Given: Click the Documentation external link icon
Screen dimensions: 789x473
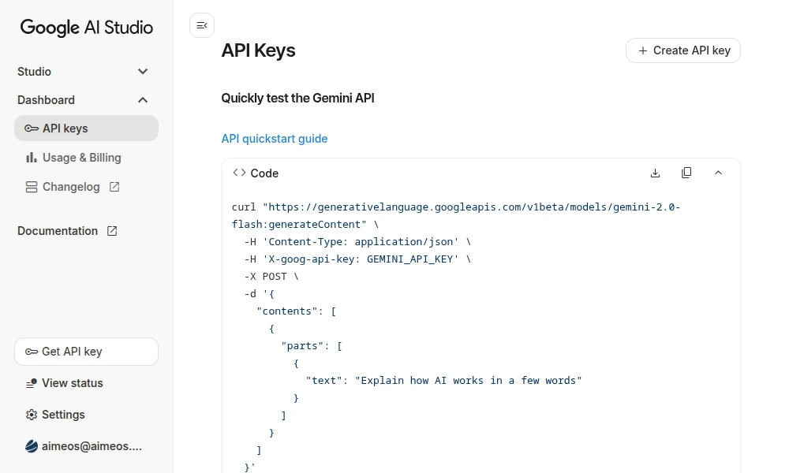Looking at the screenshot, I should pyautogui.click(x=112, y=231).
